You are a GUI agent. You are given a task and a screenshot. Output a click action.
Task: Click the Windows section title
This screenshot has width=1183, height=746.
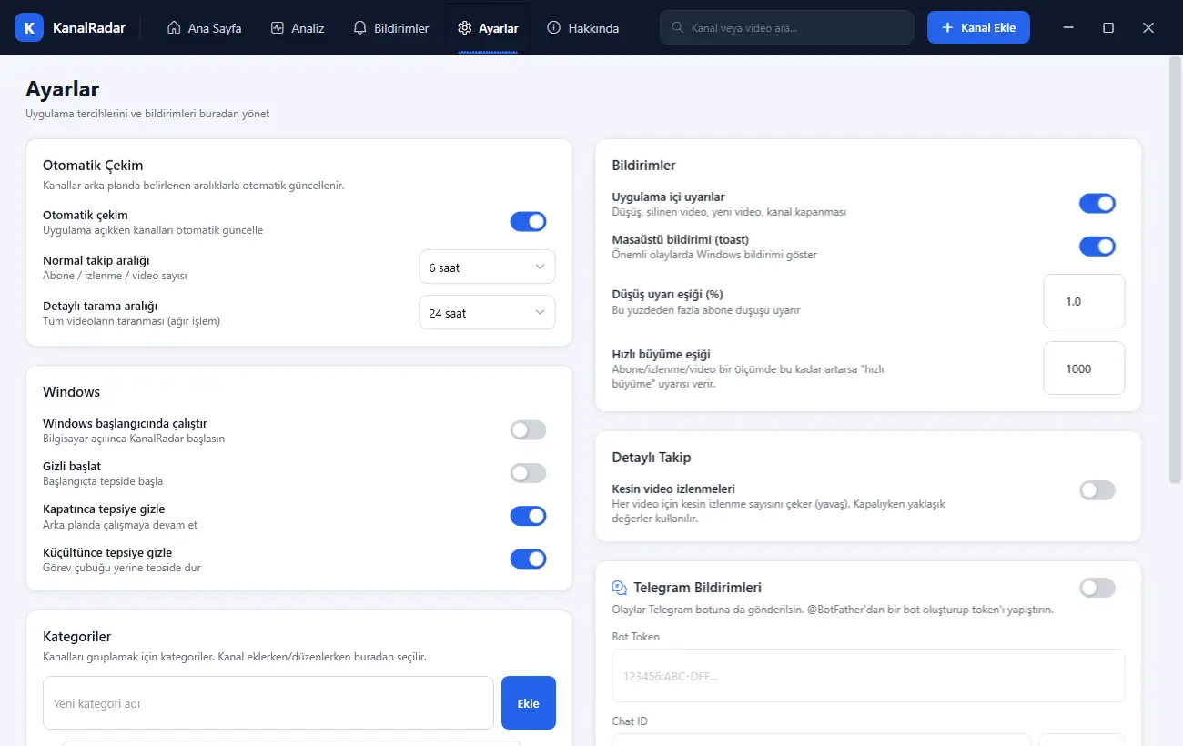pos(71,392)
